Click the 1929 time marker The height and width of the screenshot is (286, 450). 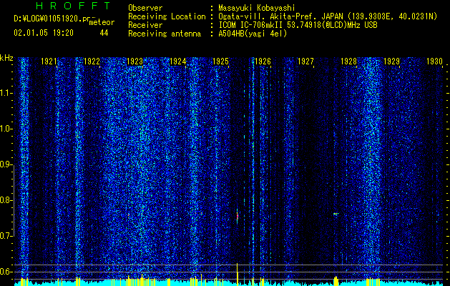[x=392, y=61]
